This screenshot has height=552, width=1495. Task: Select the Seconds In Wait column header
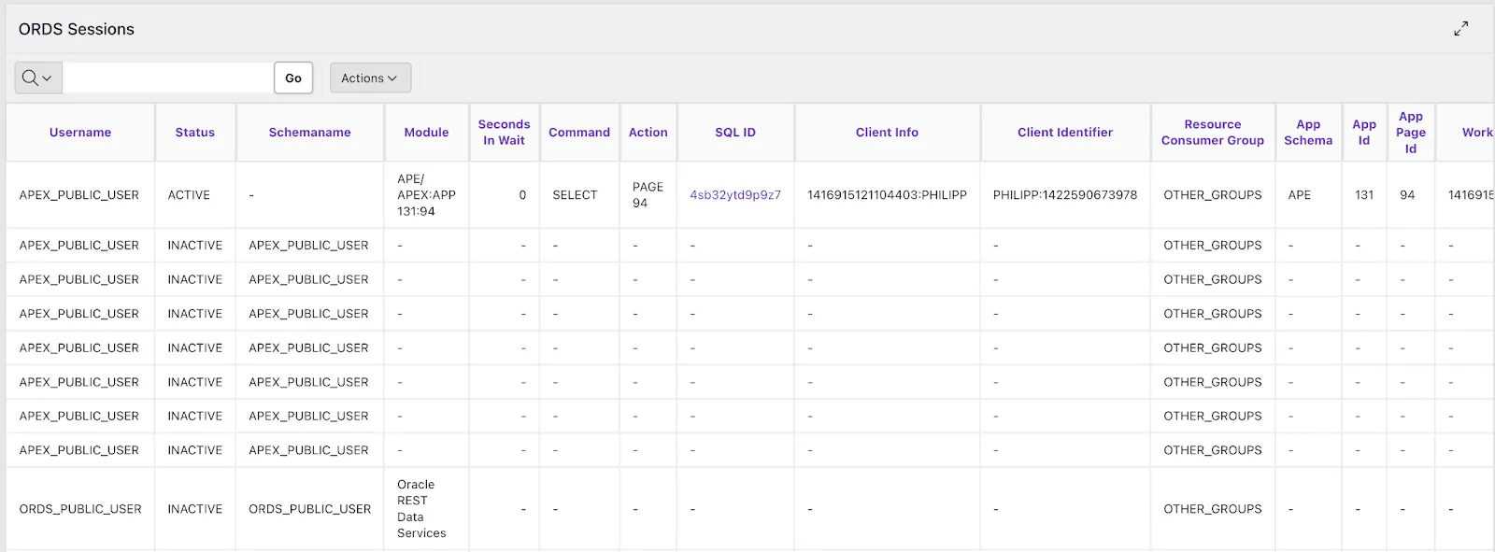pos(504,133)
